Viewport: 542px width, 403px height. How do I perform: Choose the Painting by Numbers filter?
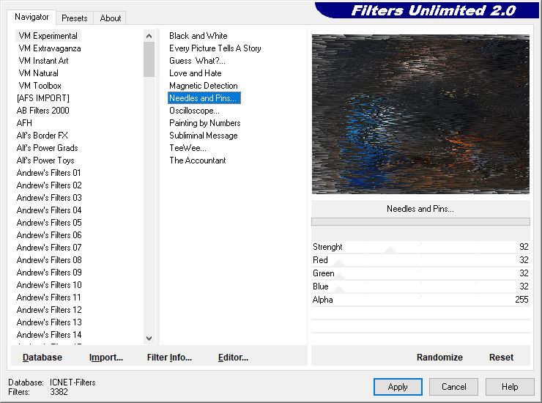point(204,123)
